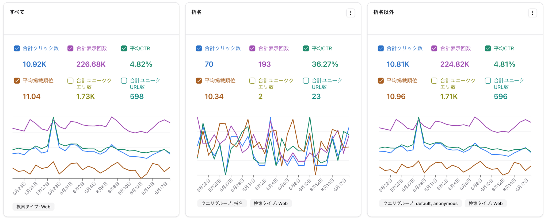Screen dimensions: 548x221
Task: Click the 10.34 average position value
Action: coord(214,96)
